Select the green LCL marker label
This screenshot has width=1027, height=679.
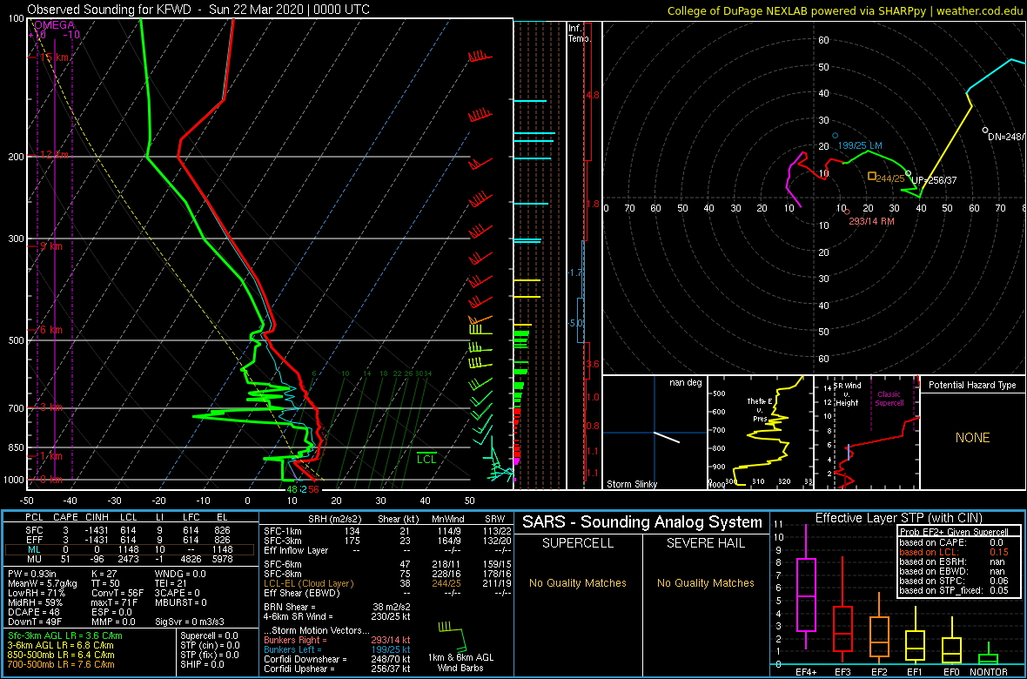click(426, 459)
